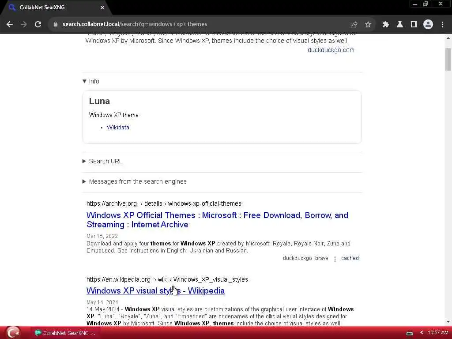Expand Messages from the search engines
Screen dimensions: 452x339
135,181
